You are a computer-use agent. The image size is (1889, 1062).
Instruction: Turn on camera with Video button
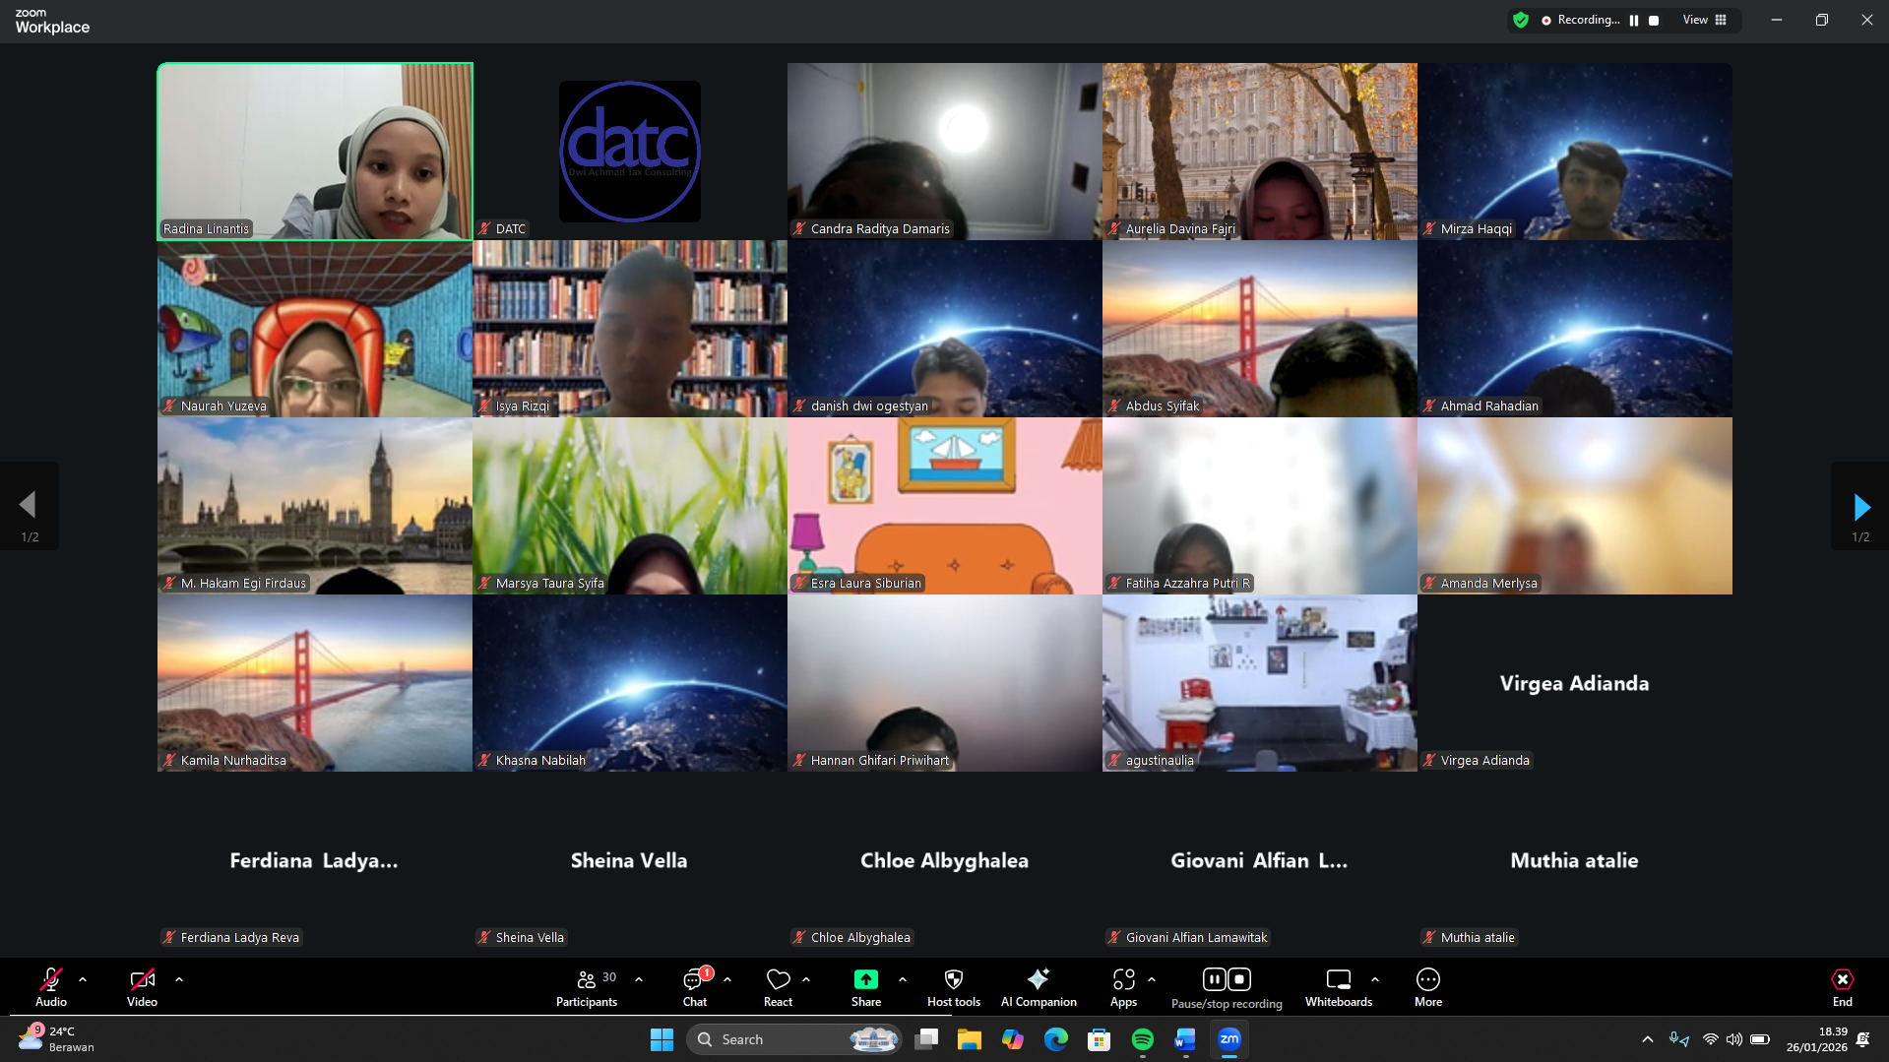142,987
